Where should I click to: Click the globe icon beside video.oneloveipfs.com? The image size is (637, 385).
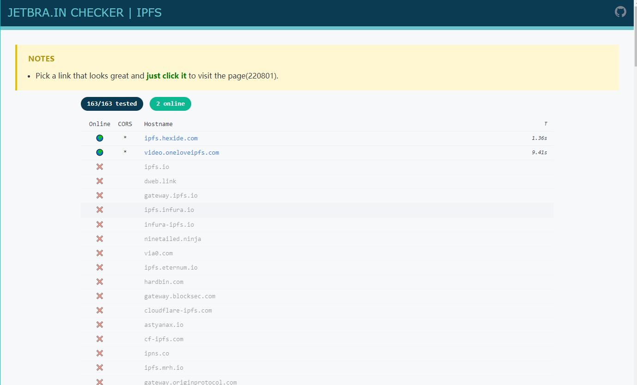click(x=100, y=152)
